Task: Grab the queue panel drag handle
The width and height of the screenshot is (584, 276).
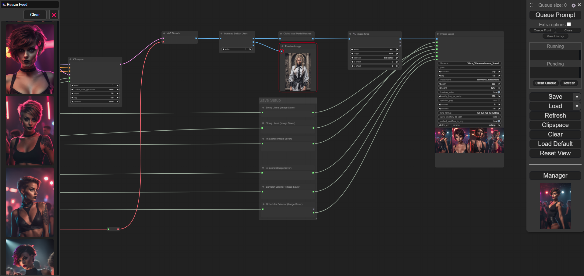Action: tap(531, 5)
